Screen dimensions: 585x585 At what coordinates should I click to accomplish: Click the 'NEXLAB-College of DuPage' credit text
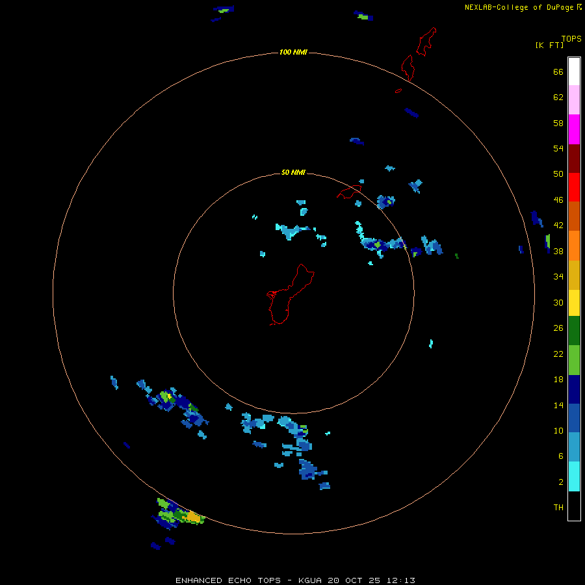pyautogui.click(x=519, y=7)
